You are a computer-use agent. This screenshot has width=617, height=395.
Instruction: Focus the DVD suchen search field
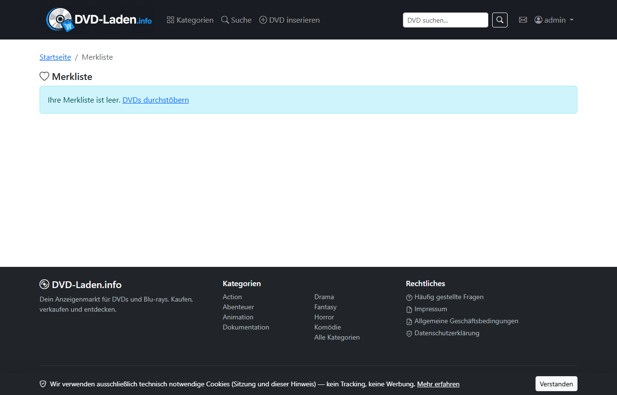(445, 20)
